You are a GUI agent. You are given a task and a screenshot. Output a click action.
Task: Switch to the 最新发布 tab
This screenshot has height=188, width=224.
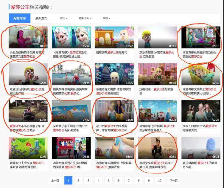[x=41, y=18]
